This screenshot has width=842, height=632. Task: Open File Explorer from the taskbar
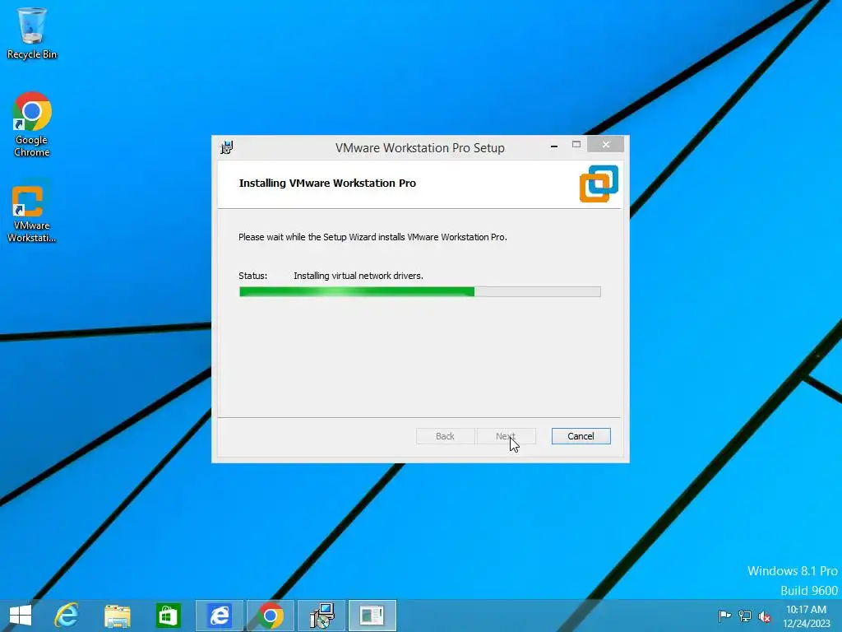click(x=117, y=616)
